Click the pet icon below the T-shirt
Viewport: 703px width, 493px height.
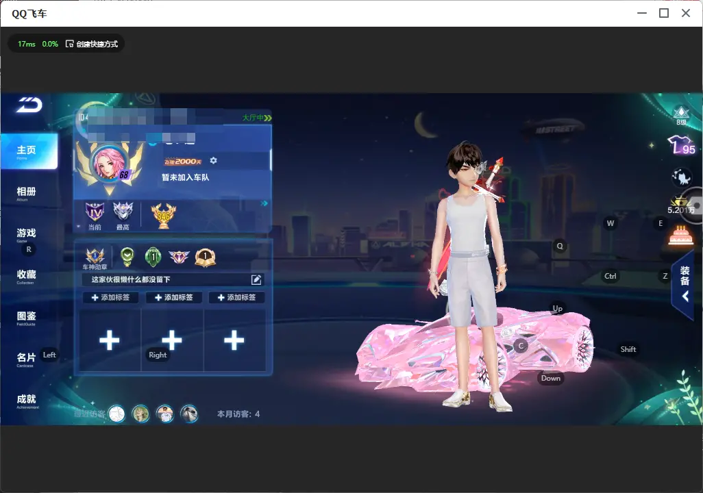tap(682, 177)
